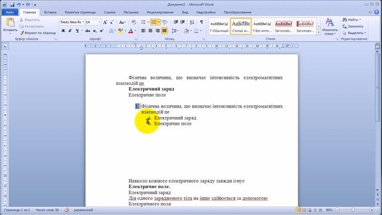The width and height of the screenshot is (382, 215).
Task: Align text left icon
Action: 143,30
